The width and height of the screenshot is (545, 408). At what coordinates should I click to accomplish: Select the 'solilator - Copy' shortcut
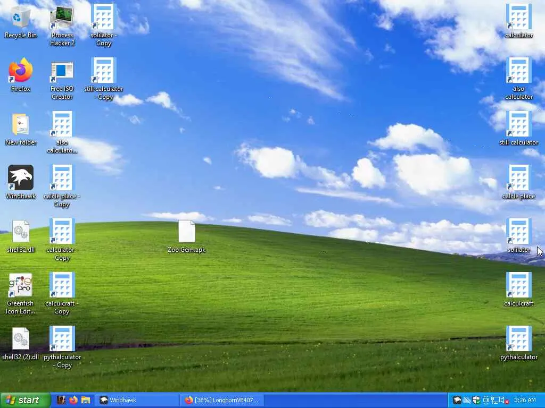pyautogui.click(x=104, y=26)
